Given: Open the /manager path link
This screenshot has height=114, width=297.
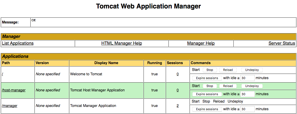Looking at the screenshot, I should (10, 106).
